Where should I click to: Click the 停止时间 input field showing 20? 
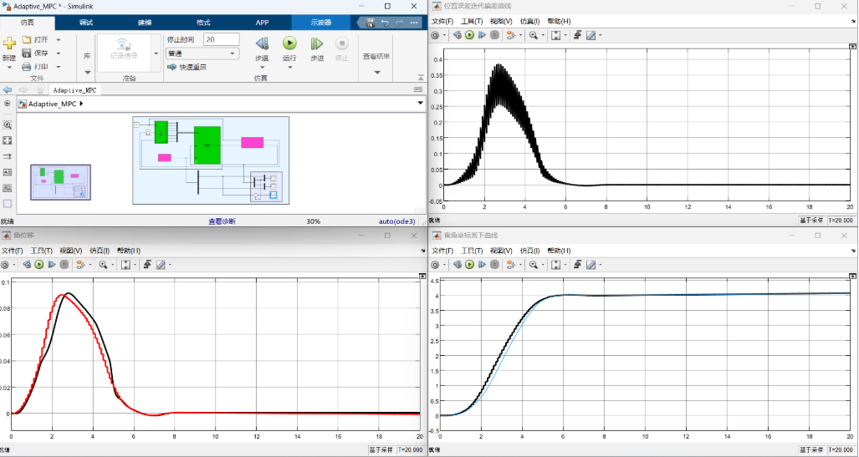click(x=222, y=39)
